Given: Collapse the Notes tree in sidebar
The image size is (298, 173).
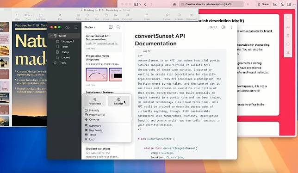Looking at the screenshot, I should click(x=51, y=36).
